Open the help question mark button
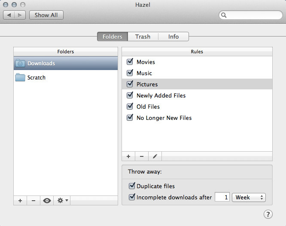Viewport: 286px width, 226px height. (268, 214)
